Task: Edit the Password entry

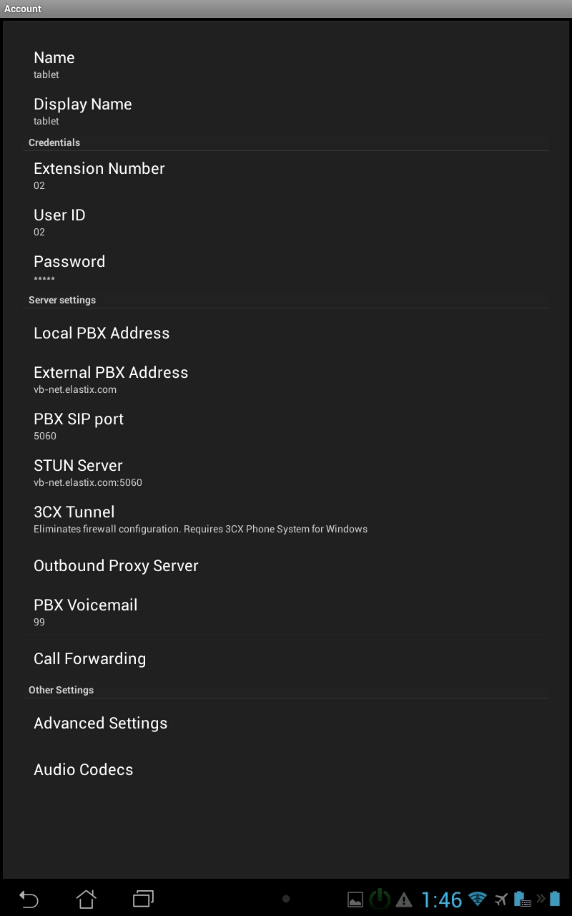Action: pos(286,268)
